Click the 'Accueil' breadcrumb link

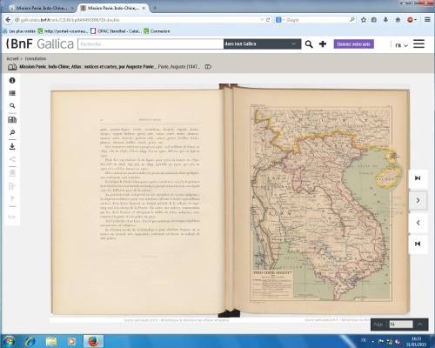[12, 58]
